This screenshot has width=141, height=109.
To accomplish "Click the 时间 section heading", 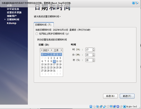I will (x=73, y=45).
